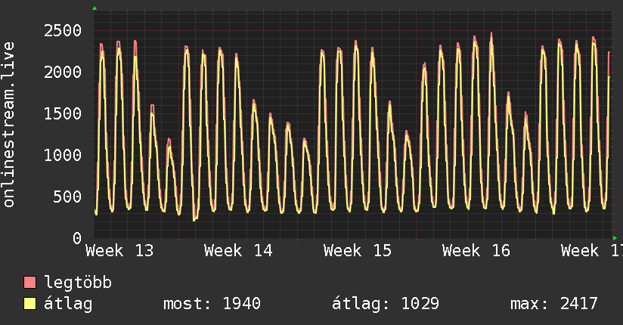Screen dimensions: 623x325
Task: Click the Week 16 axis label
Action: click(x=476, y=251)
